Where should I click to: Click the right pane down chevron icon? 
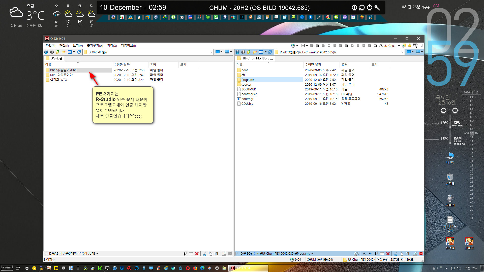[x=370, y=254]
